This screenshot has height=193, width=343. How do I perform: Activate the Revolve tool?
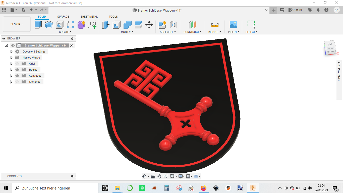(x=49, y=24)
